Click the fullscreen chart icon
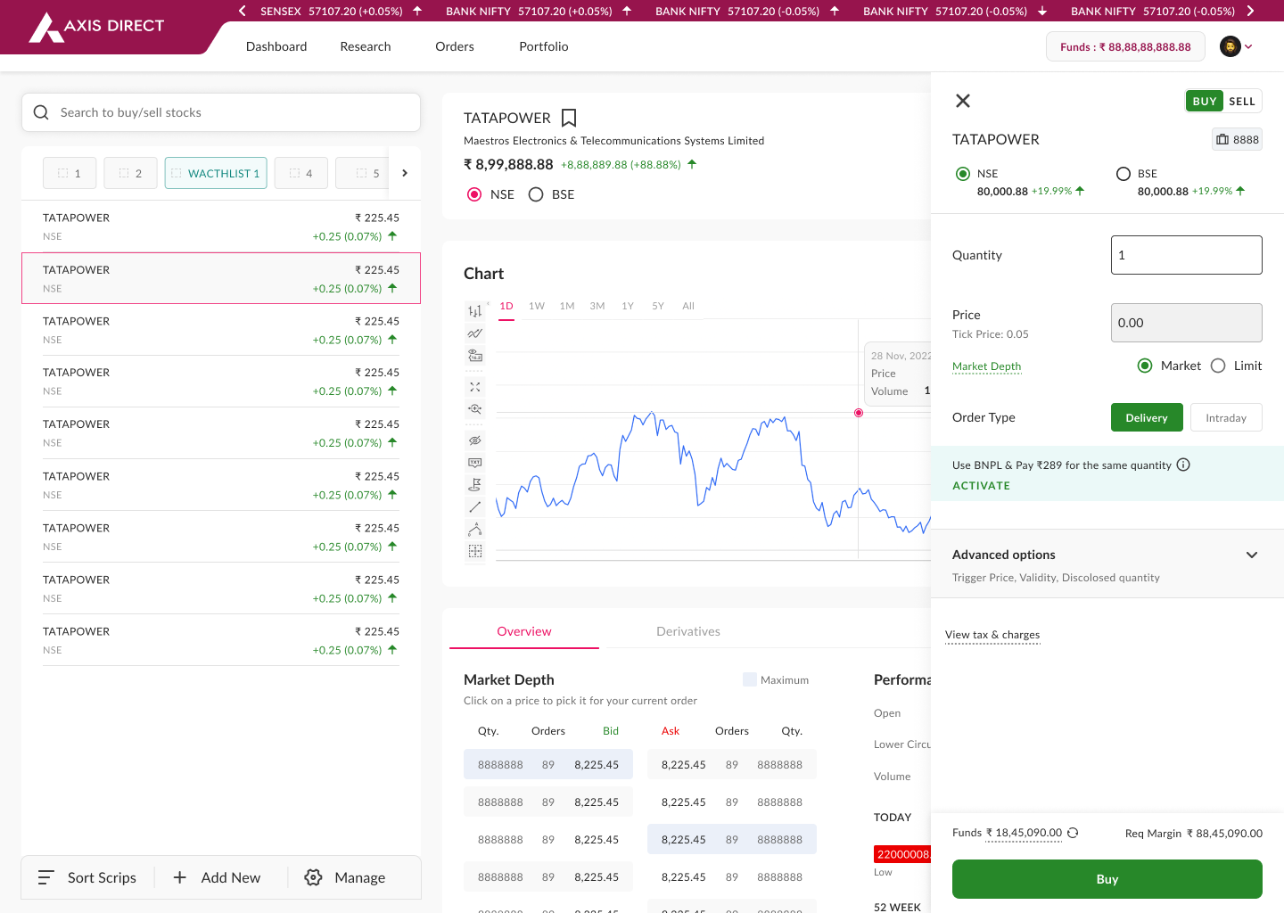This screenshot has height=913, width=1284. [474, 387]
